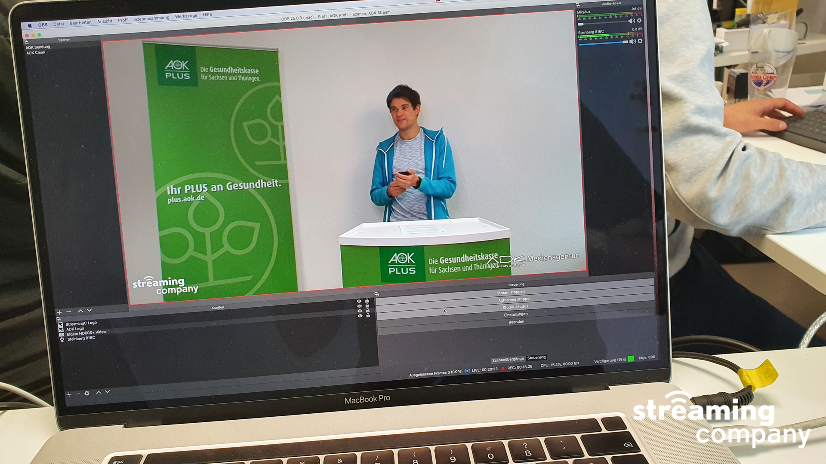Click the red REC indicator dot
The width and height of the screenshot is (826, 464).
click(502, 368)
